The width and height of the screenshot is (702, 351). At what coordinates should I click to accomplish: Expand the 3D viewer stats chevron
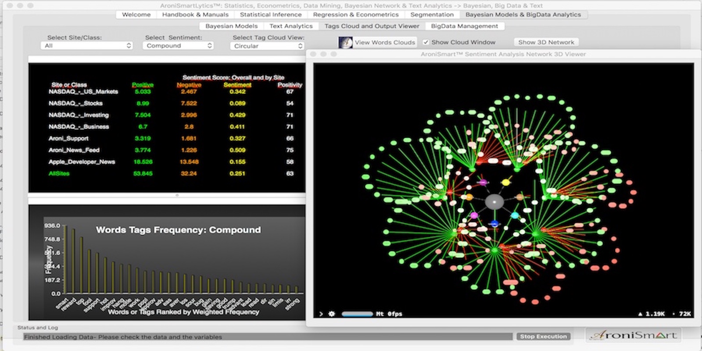pos(321,314)
